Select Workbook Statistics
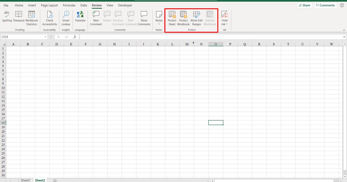Screen dimensions: 347x182 (32, 17)
